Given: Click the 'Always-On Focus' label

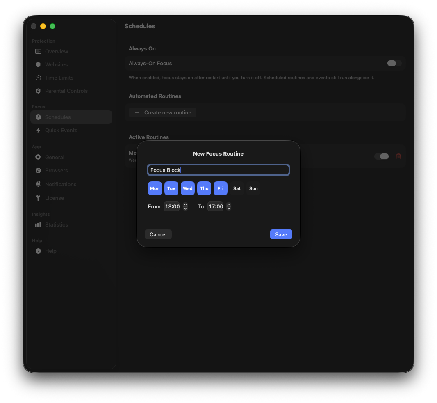Looking at the screenshot, I should point(150,63).
